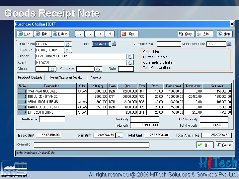Open calendar picker for Quotation Date
The height and width of the screenshot is (179, 239).
tap(229, 44)
